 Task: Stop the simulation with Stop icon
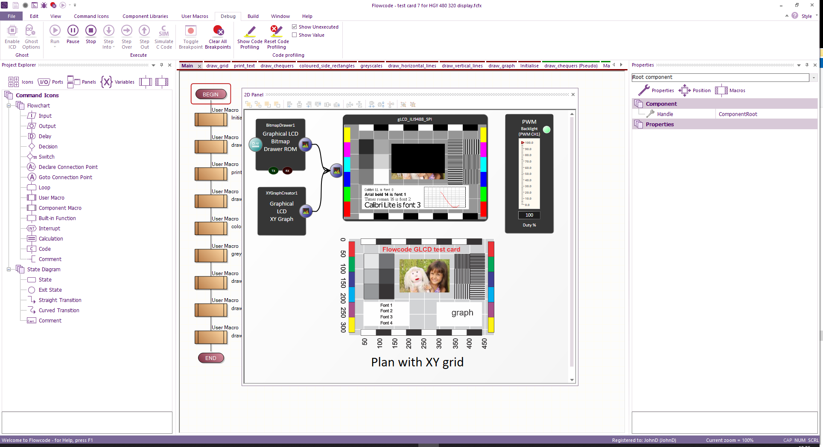click(x=90, y=31)
